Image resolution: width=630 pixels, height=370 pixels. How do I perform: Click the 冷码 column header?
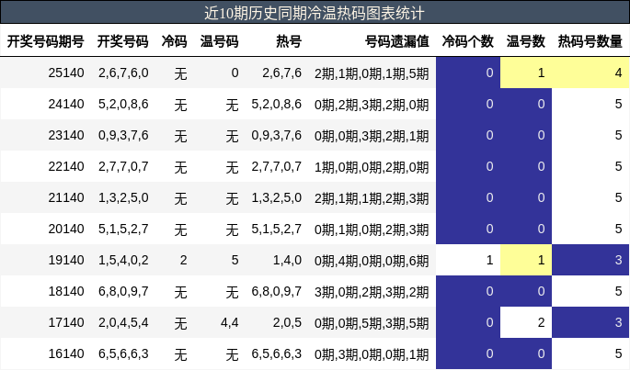coord(175,41)
